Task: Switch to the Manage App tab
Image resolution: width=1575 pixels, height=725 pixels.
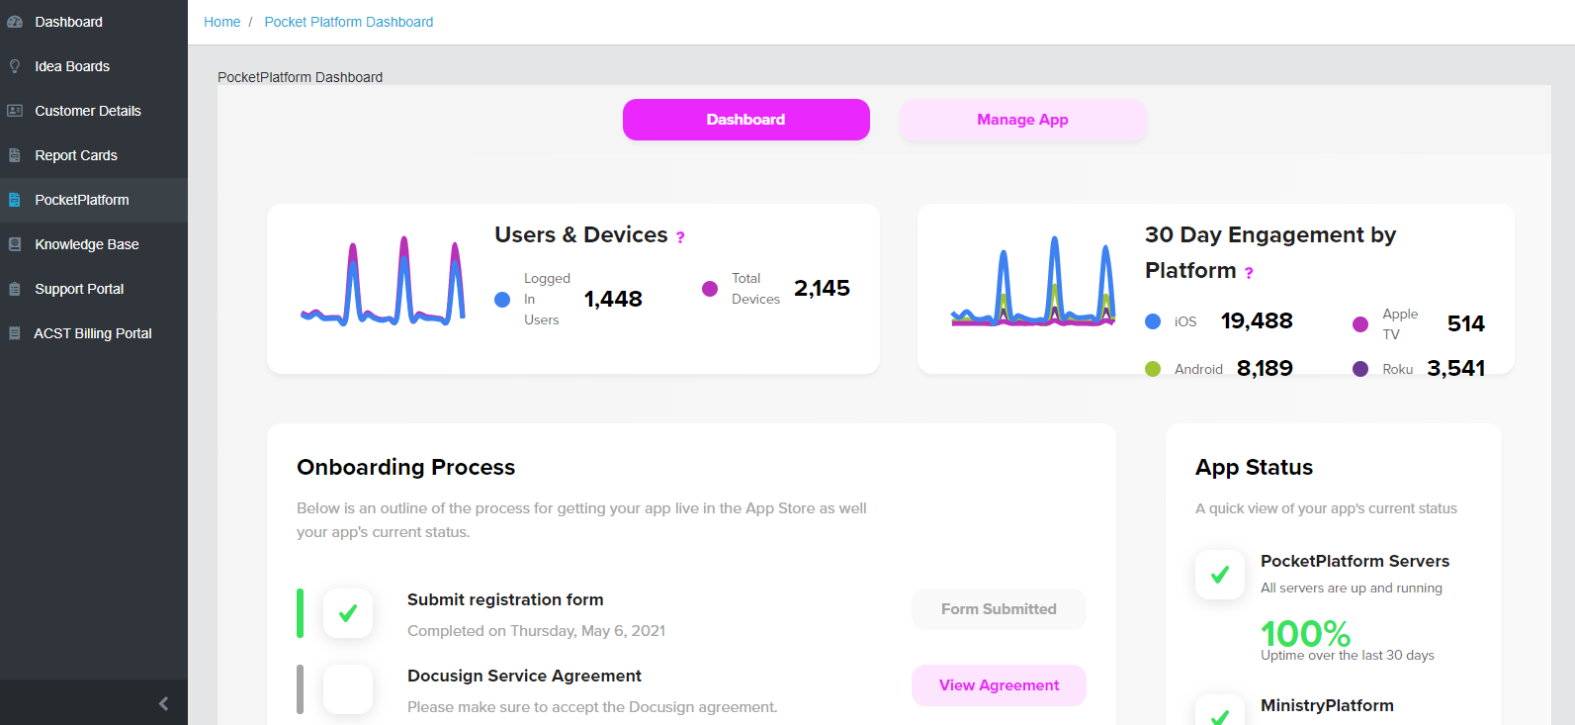Action: click(1023, 120)
